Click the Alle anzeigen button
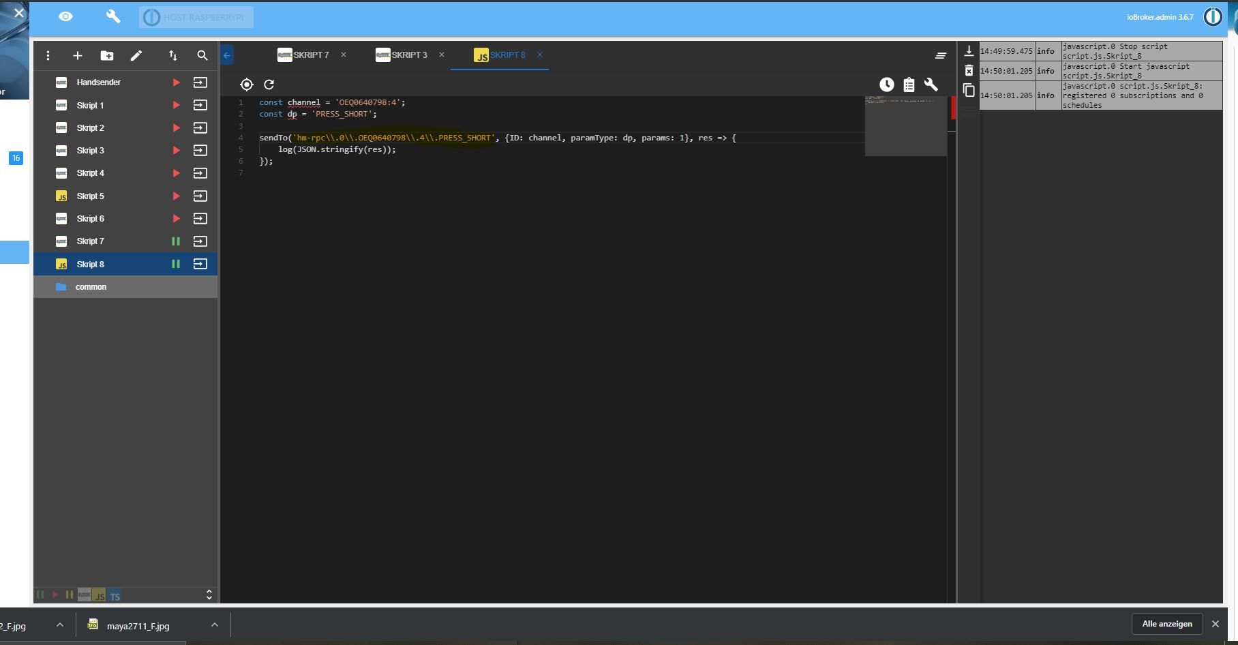This screenshot has height=645, width=1238. pos(1166,624)
